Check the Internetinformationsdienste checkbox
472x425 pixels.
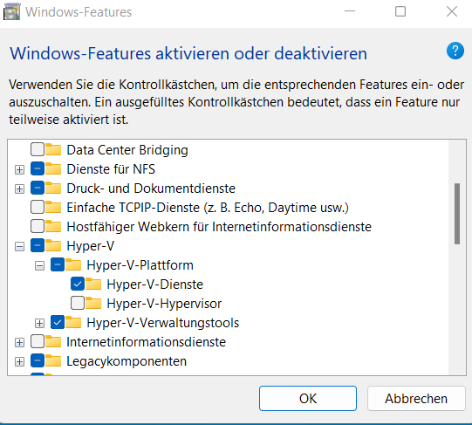point(38,341)
